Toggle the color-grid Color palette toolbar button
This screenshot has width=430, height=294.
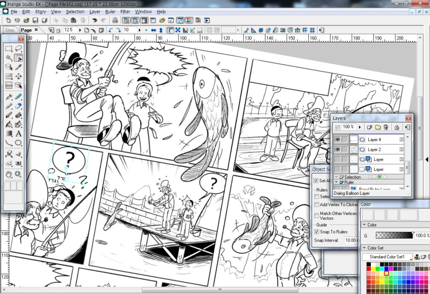(189, 20)
